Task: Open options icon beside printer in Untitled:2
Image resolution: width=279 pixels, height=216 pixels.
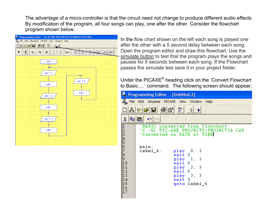Action: [170, 110]
